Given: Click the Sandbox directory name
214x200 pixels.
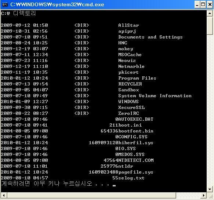Looking at the screenshot, I should (x=128, y=90).
